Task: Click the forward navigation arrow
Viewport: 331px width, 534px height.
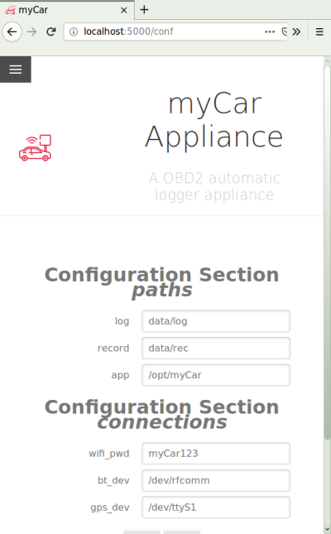Action: [x=31, y=31]
